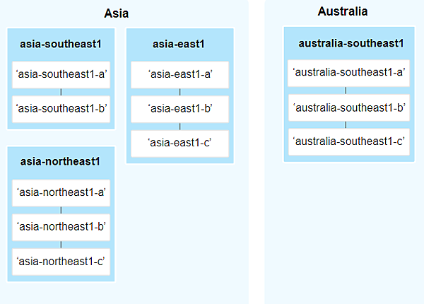The image size is (424, 304).
Task: Pick zone 'asia-northeast1-a'
Action: 61,192
